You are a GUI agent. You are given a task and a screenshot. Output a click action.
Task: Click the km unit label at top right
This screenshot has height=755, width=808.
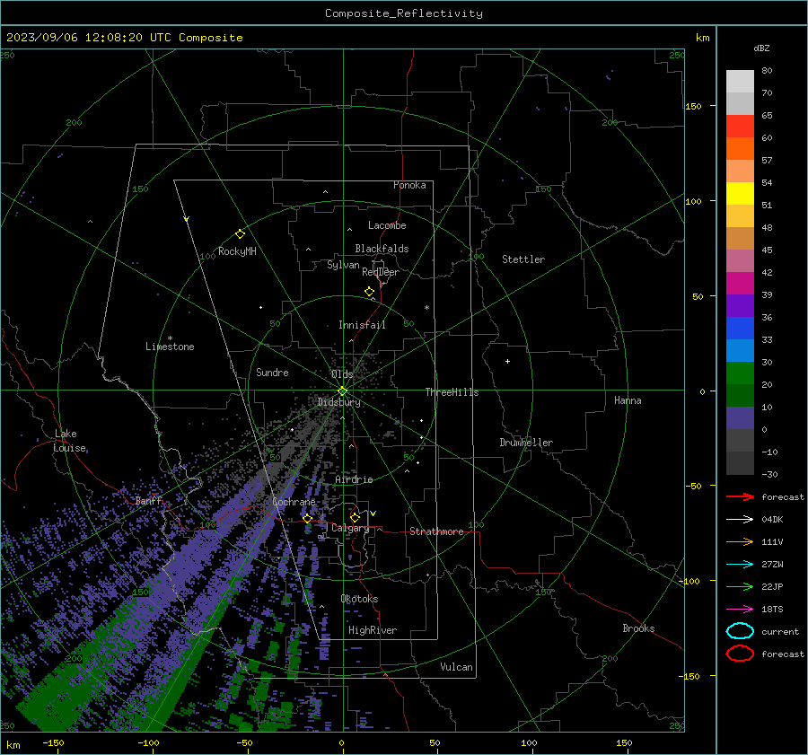pyautogui.click(x=702, y=38)
